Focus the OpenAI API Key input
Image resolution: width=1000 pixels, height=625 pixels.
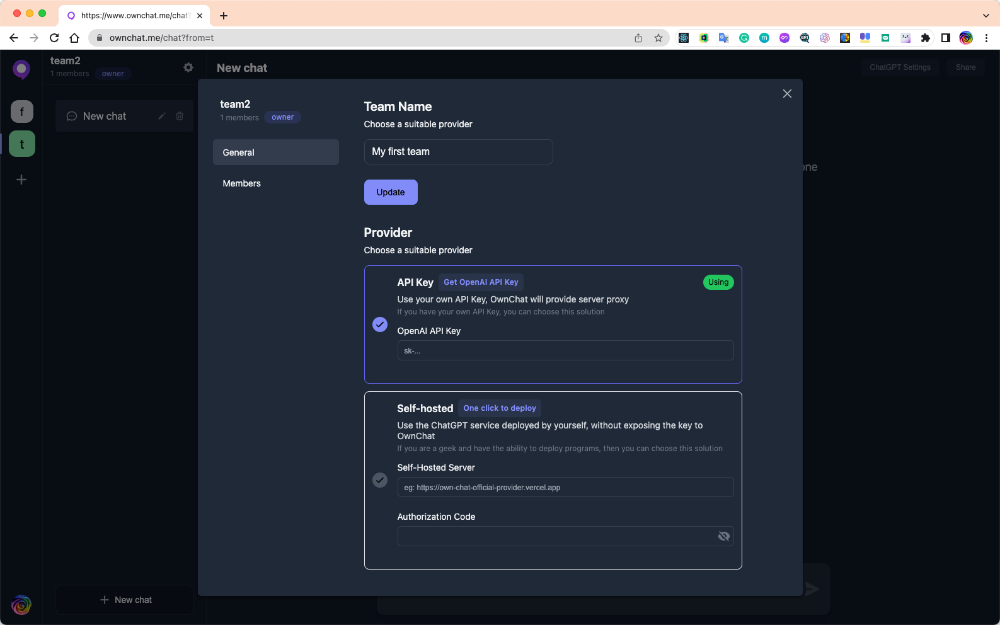click(x=565, y=350)
